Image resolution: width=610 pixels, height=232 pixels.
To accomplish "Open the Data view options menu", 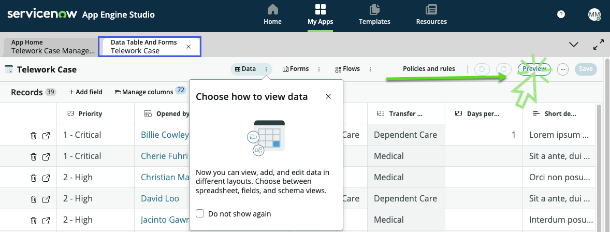I will point(266,69).
